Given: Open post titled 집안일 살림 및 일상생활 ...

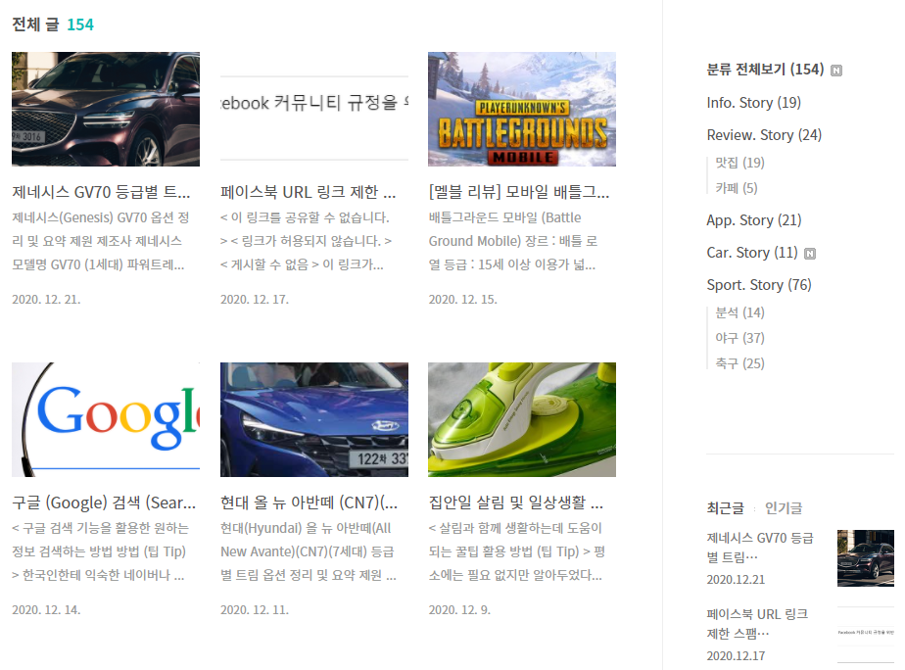Looking at the screenshot, I should point(516,502).
